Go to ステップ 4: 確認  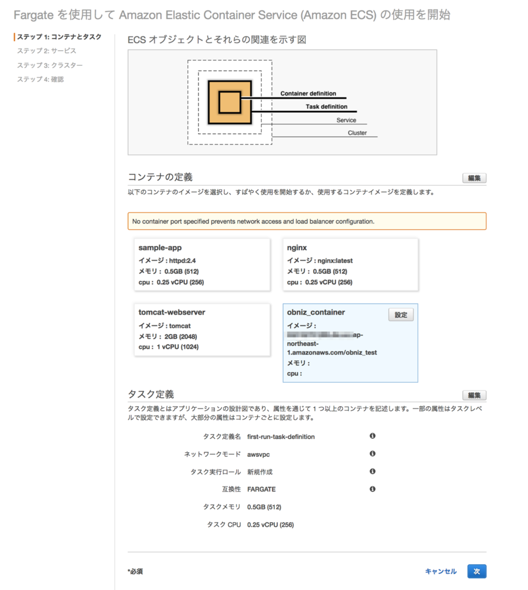40,79
